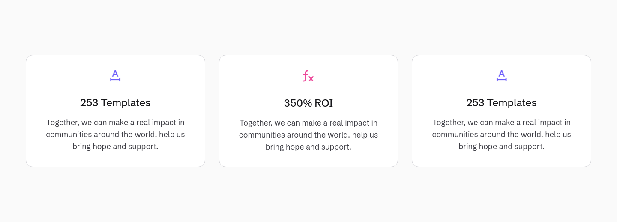Select the '350% ROI' heading
The width and height of the screenshot is (617, 222).
tap(308, 103)
